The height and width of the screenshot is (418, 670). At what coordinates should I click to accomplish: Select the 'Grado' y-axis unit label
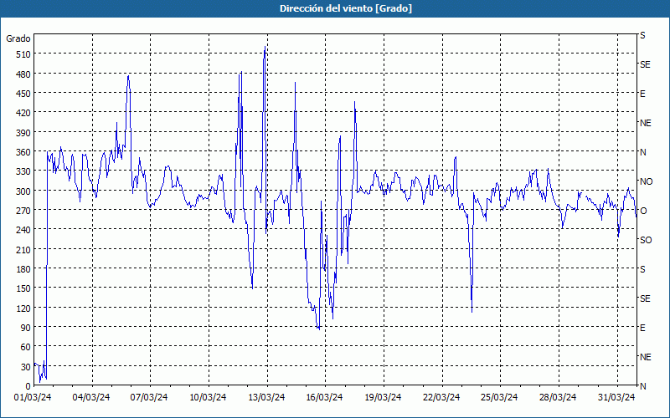pos(18,38)
